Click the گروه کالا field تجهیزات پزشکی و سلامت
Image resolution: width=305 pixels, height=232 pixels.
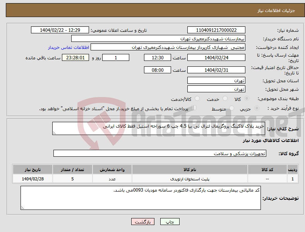[x=160, y=153]
